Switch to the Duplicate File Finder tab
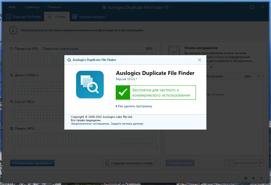Viewport: 271px width, 185px height. [x=24, y=17]
